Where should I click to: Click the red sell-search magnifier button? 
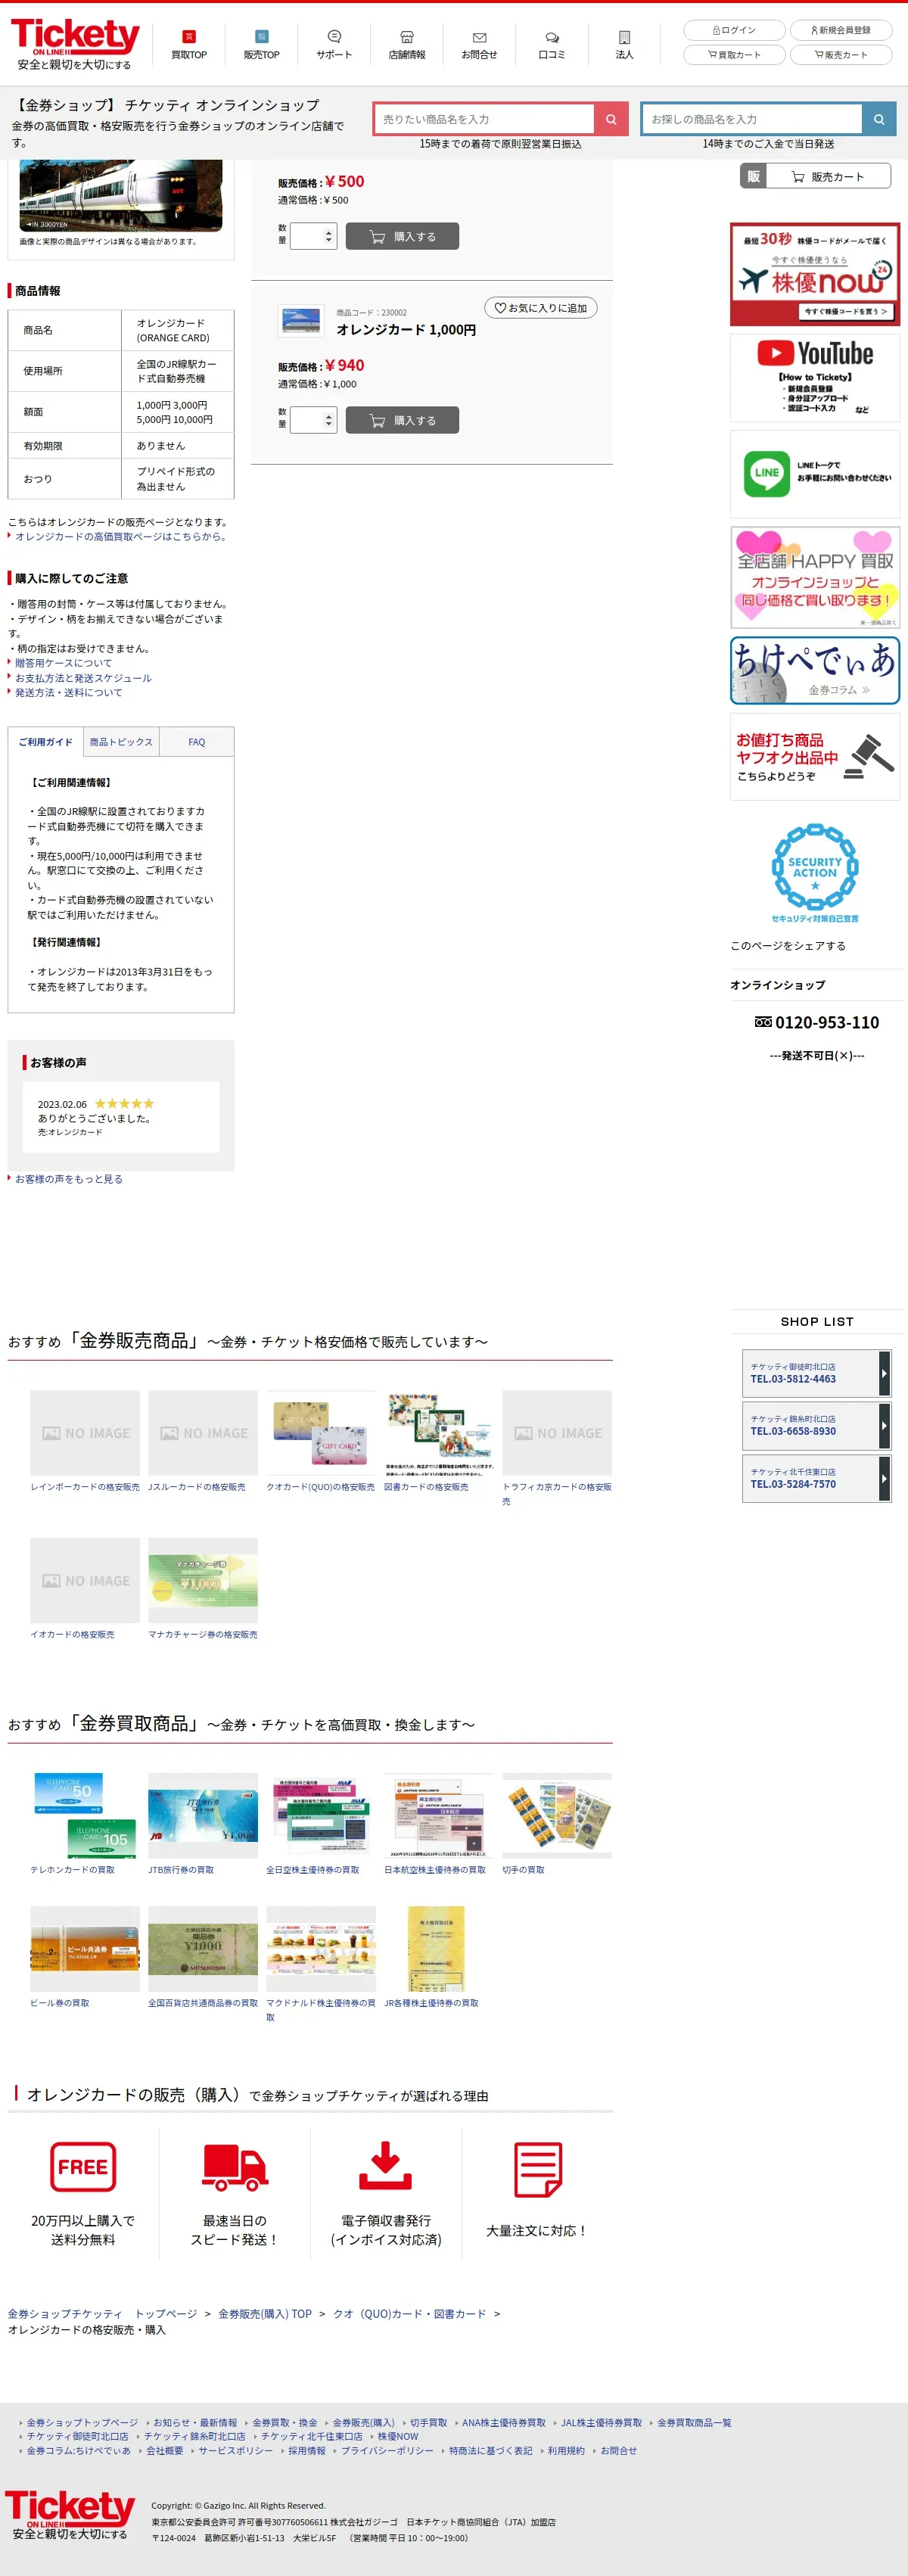click(611, 119)
